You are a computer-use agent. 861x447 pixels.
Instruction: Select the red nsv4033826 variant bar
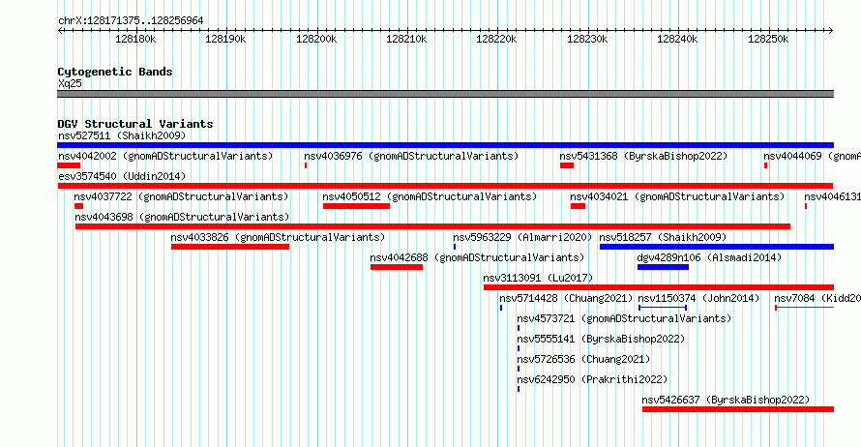coord(230,247)
